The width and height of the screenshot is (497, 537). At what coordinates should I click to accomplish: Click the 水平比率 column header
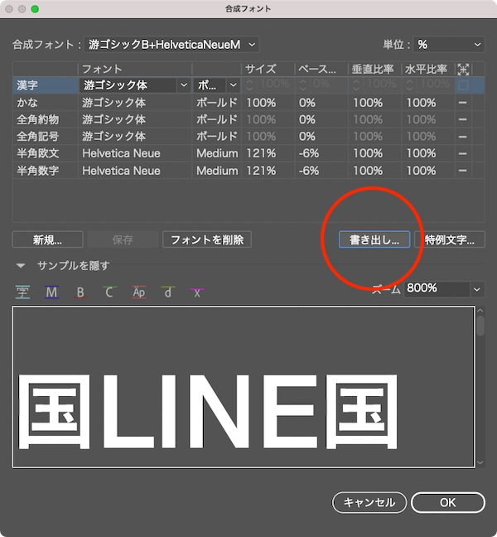coord(426,69)
